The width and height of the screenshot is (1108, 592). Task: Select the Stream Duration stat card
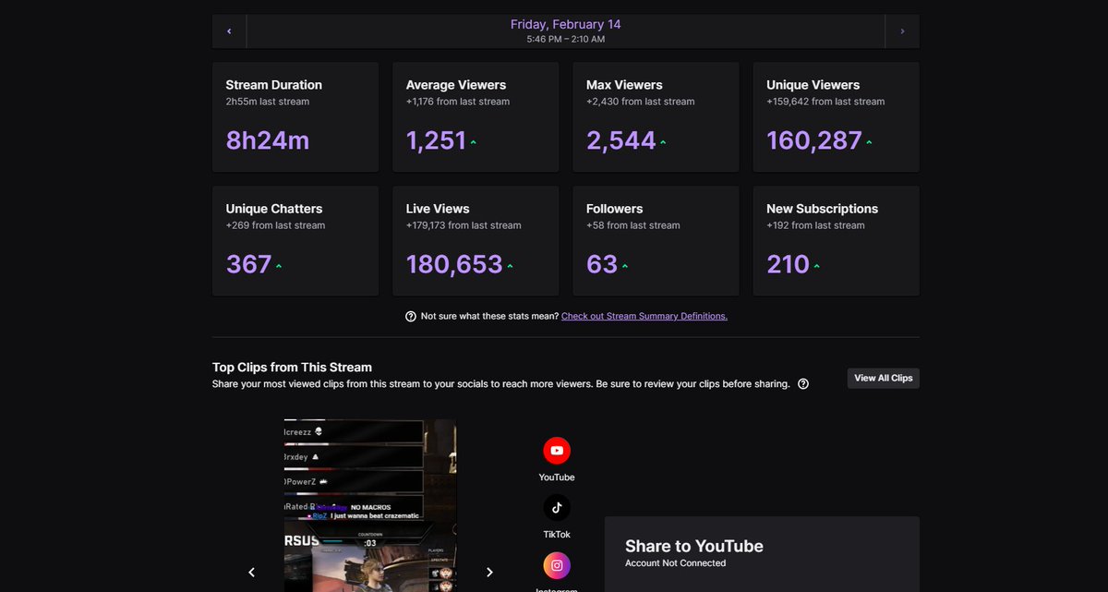pyautogui.click(x=295, y=116)
